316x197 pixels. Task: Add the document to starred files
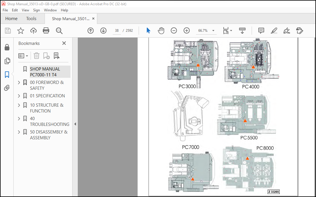coord(21,31)
